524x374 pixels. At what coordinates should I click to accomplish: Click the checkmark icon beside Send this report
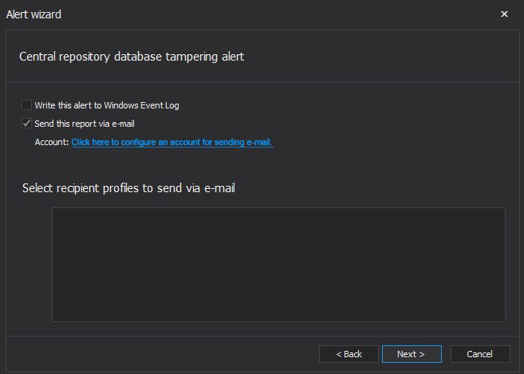point(27,124)
